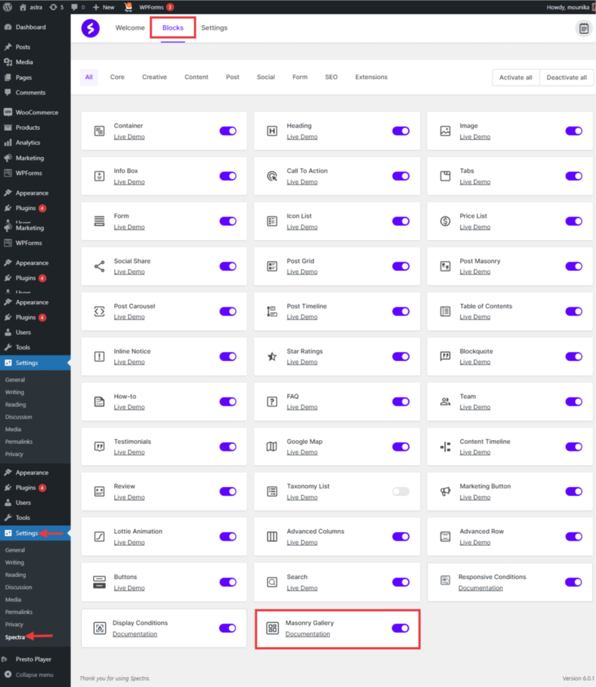Click the Social Share block icon
The width and height of the screenshot is (596, 687).
(99, 266)
